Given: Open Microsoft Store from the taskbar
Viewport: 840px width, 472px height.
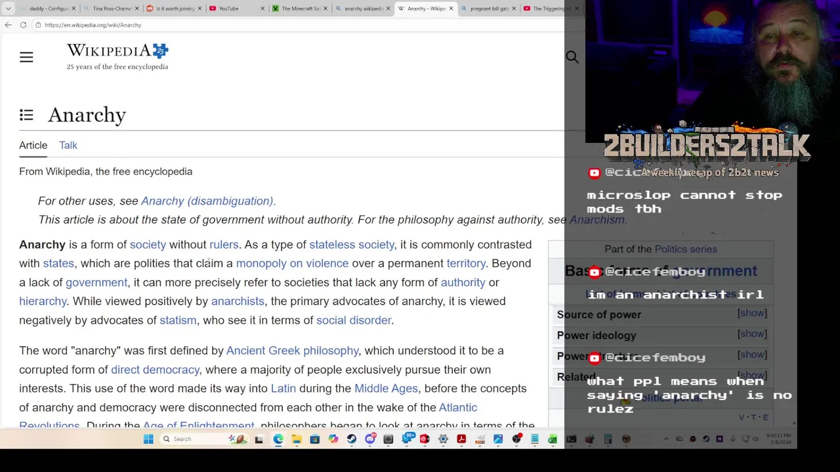Looking at the screenshot, I should (314, 439).
